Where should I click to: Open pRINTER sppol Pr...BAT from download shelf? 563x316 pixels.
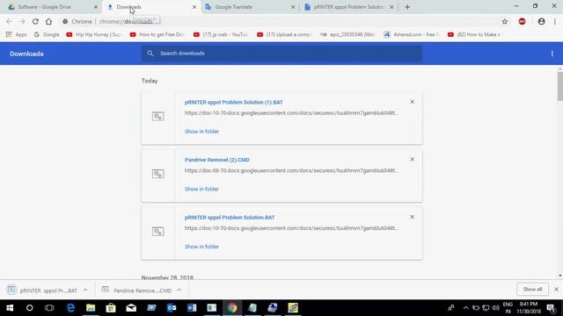coord(42,291)
